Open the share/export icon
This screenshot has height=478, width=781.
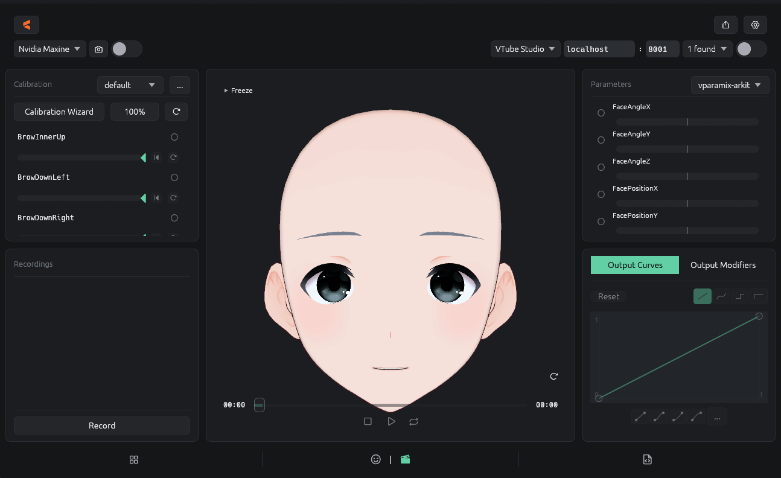[725, 25]
